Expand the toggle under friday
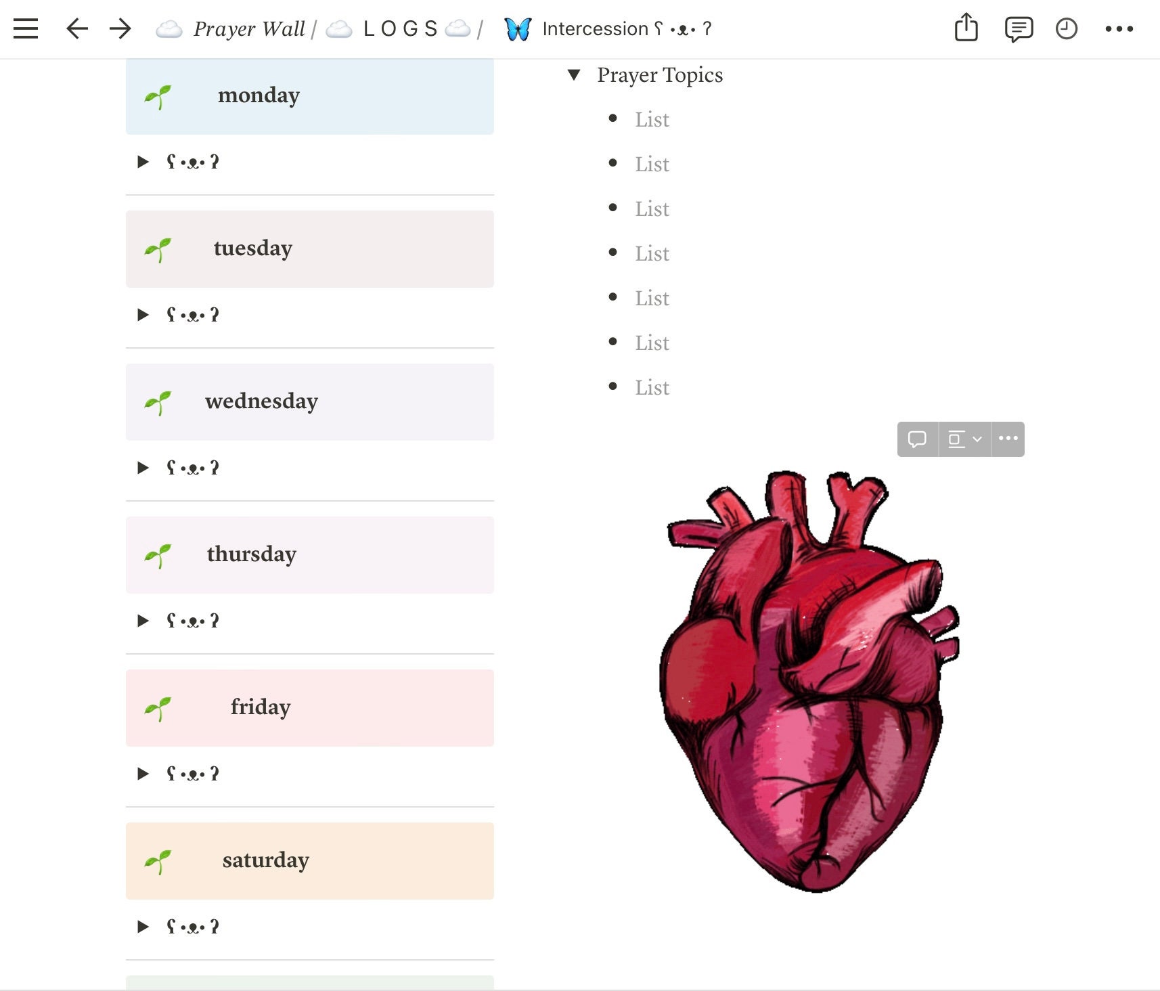 (143, 774)
